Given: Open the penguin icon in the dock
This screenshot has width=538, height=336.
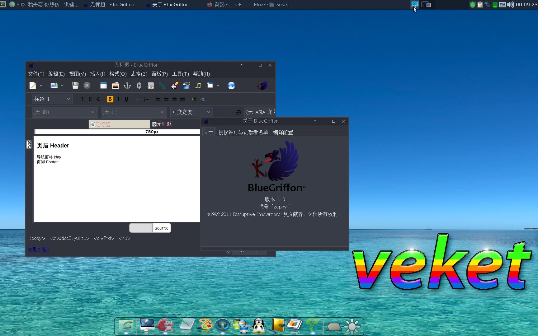Looking at the screenshot, I should tap(259, 326).
